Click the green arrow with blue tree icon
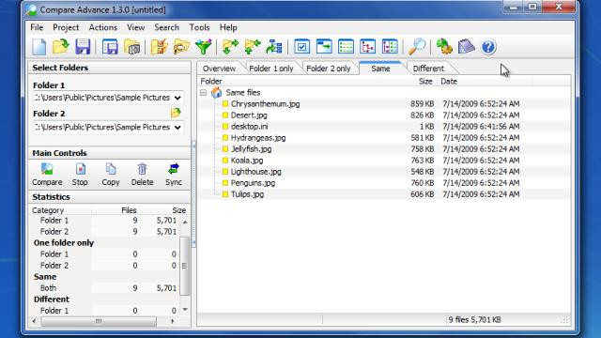 point(274,47)
